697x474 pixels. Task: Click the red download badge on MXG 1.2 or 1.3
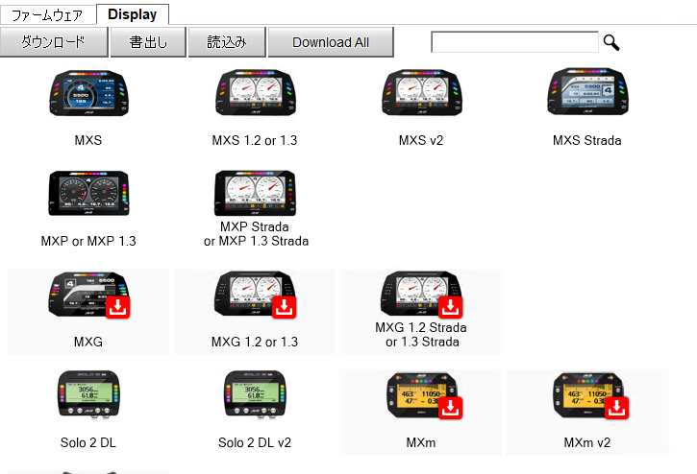tap(284, 307)
